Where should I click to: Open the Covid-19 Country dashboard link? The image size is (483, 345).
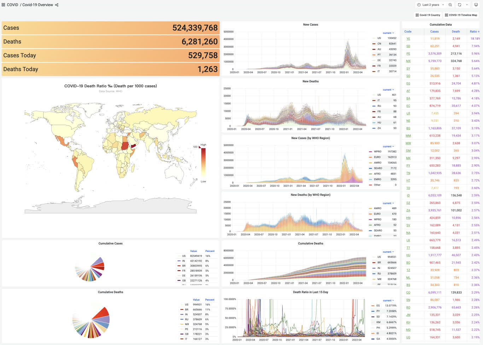point(428,15)
